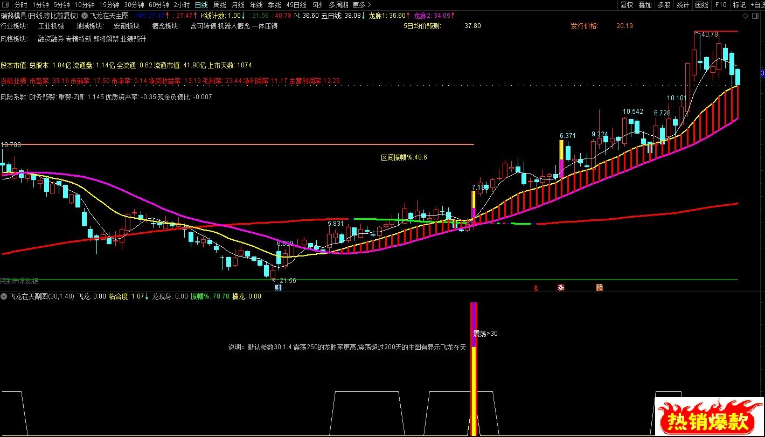Click the 5日均价预测 value 37.80
The width and height of the screenshot is (765, 437).
(x=472, y=26)
